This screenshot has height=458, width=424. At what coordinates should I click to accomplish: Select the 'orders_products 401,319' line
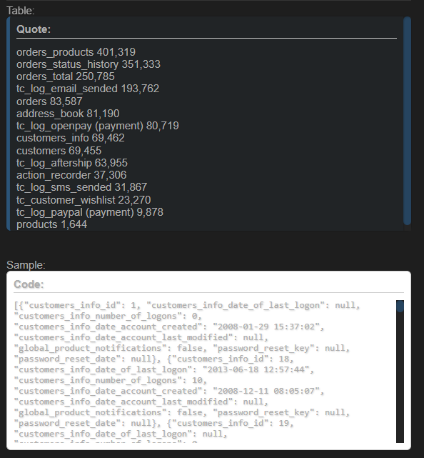(76, 52)
